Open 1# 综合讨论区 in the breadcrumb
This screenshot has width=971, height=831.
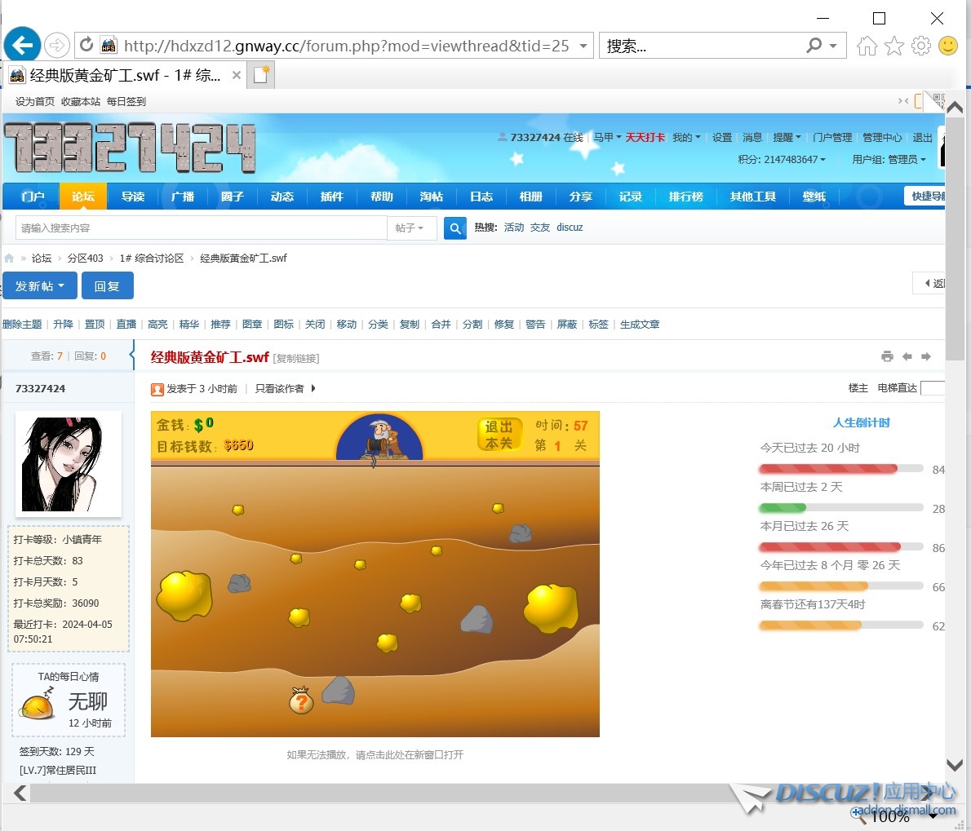tap(152, 258)
